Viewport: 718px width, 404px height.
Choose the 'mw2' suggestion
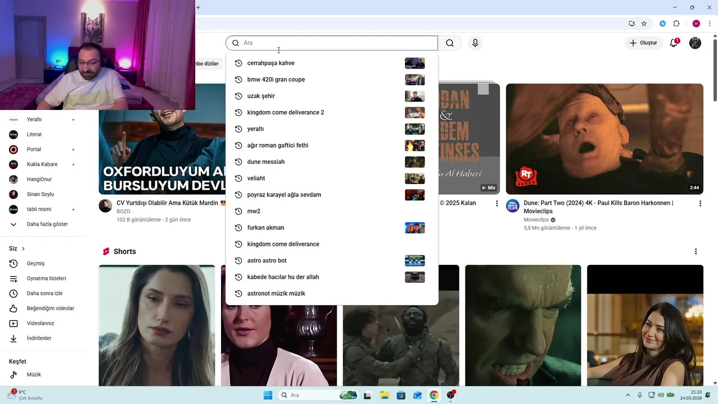[x=332, y=211]
